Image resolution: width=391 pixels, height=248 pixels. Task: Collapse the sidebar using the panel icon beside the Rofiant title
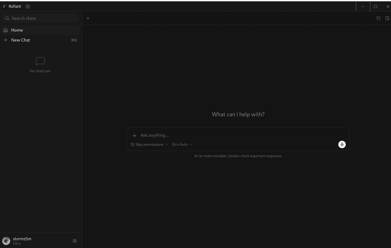28,7
